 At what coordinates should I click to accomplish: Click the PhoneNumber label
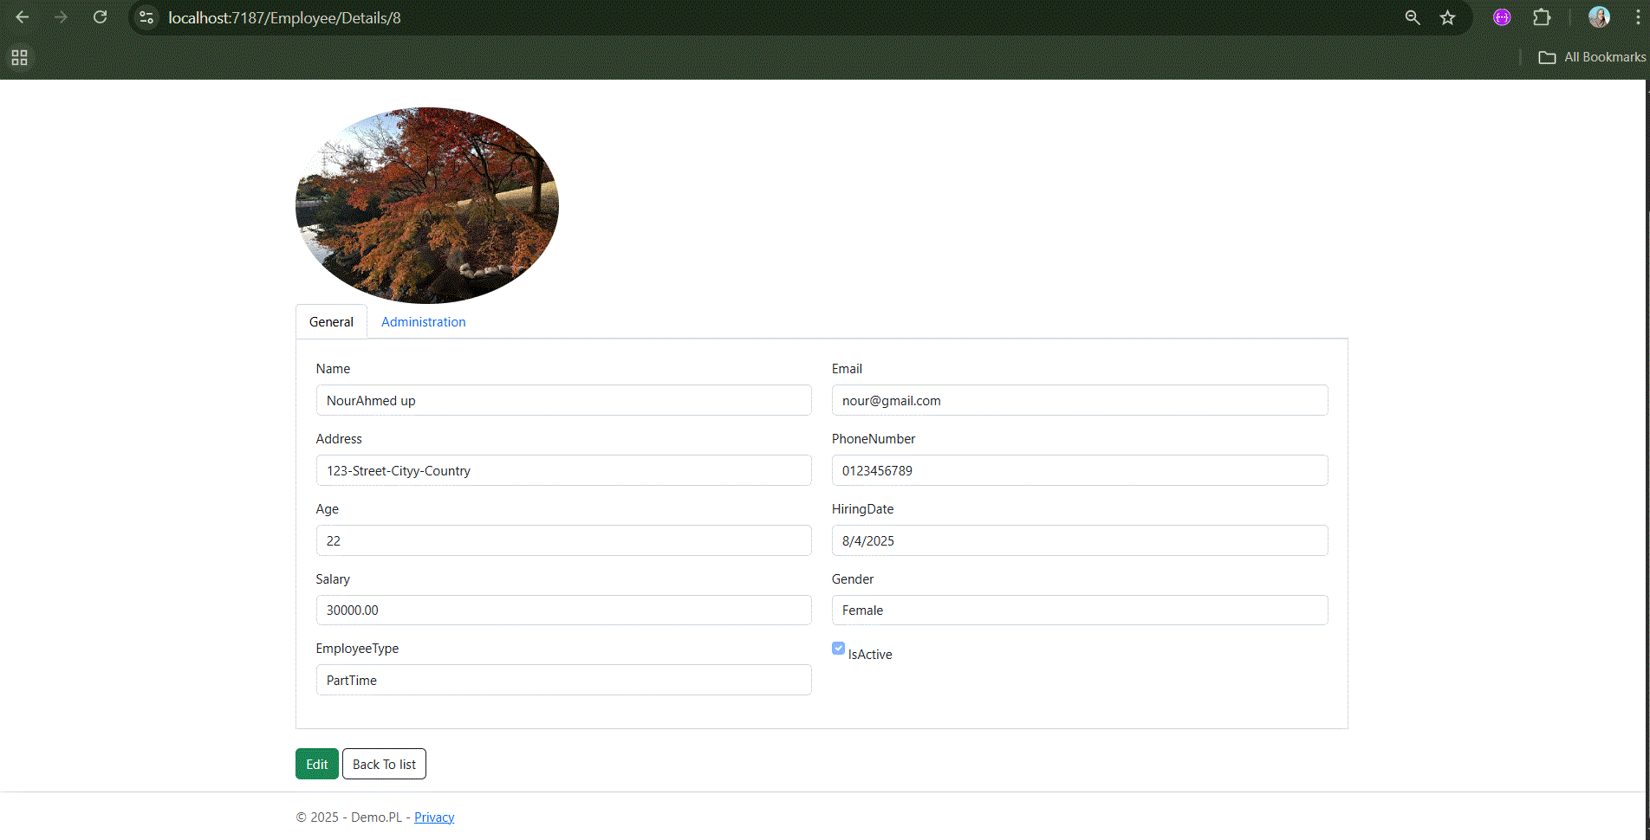(874, 439)
